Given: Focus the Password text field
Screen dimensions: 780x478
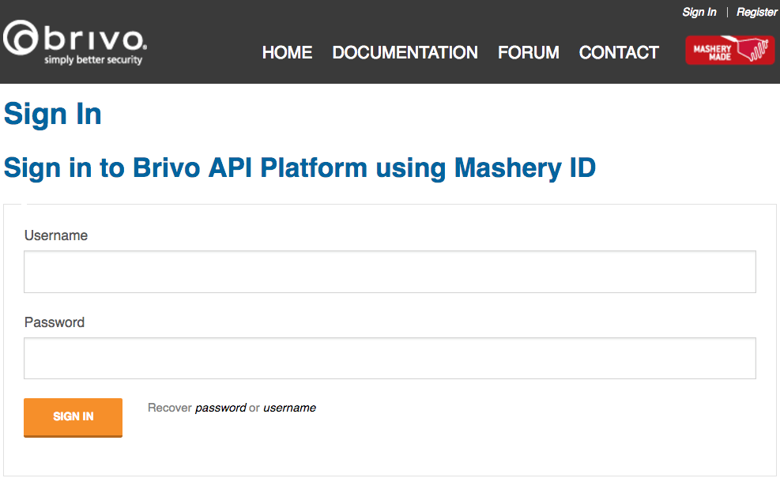Looking at the screenshot, I should coord(390,359).
